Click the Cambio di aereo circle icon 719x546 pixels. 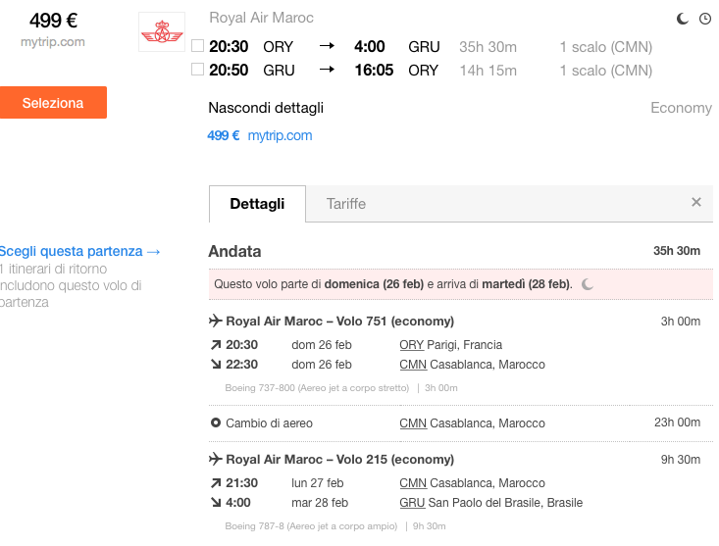click(x=216, y=422)
